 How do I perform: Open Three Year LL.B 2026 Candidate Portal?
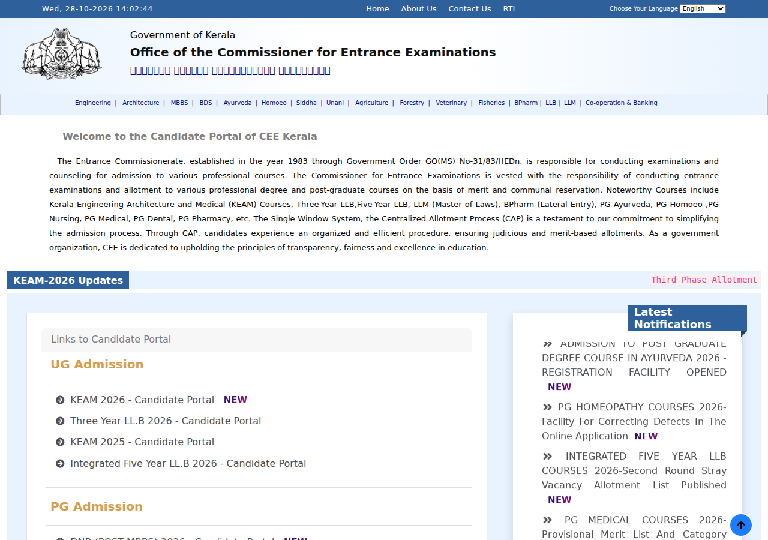tap(166, 421)
